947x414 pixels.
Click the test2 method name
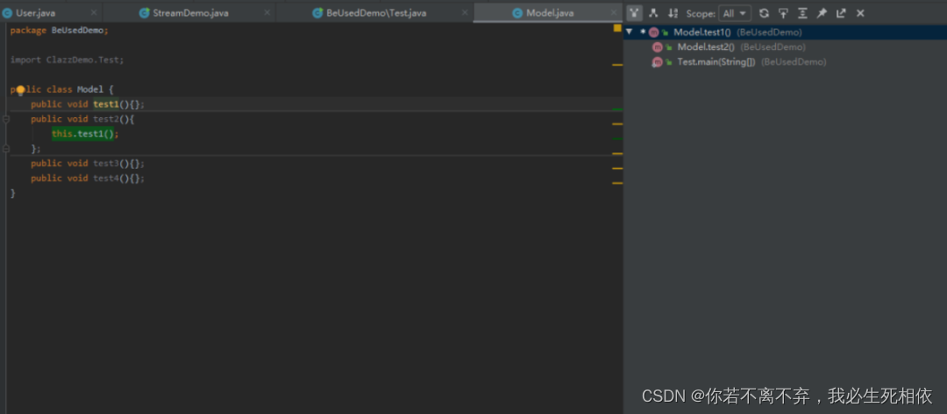(x=106, y=119)
